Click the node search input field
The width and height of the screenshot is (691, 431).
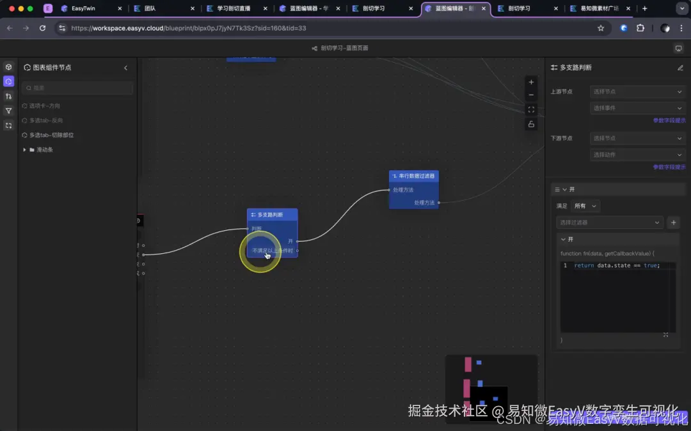tap(77, 88)
